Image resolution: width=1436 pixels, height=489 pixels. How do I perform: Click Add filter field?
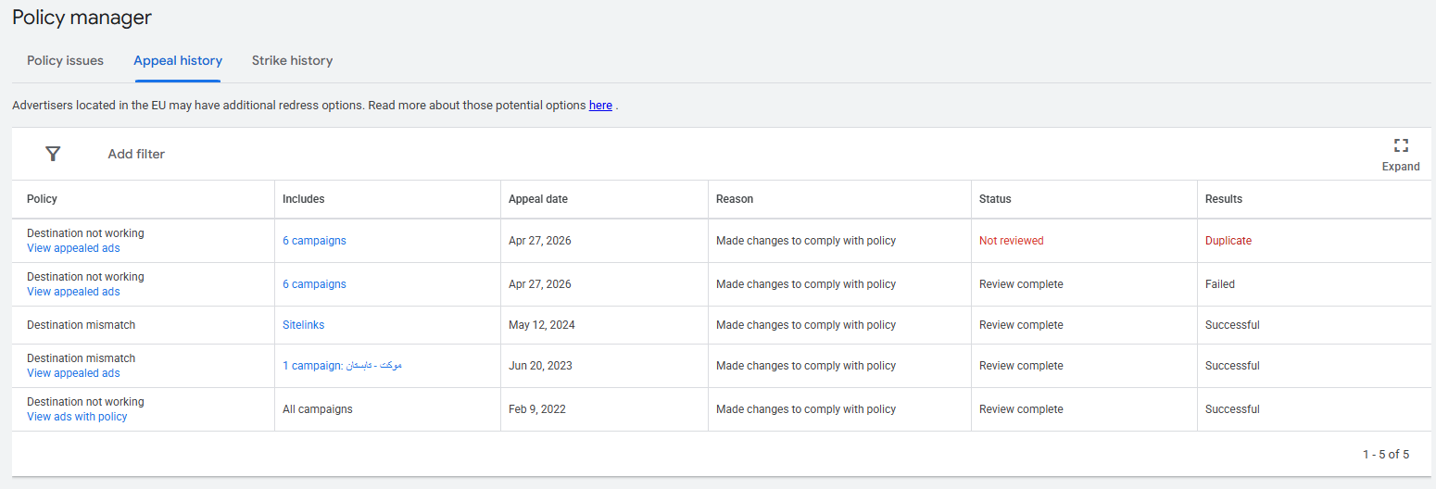136,154
